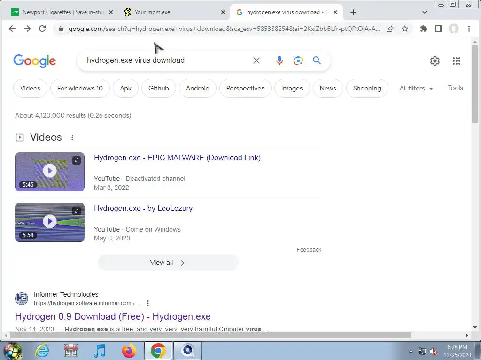Play the 5:58 LeoLezury video thumbnail
Screen dimensions: 481x360
pyautogui.click(x=50, y=222)
